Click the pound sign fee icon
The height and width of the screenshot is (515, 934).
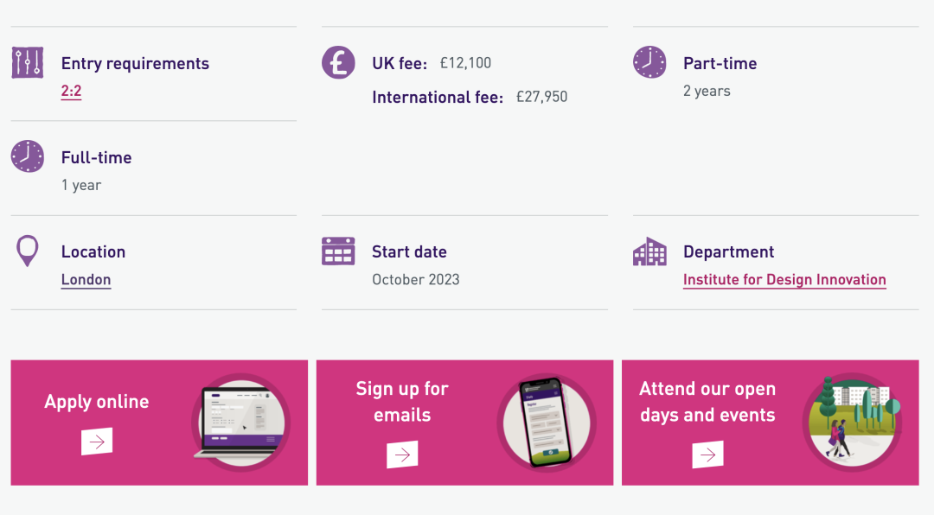[338, 62]
